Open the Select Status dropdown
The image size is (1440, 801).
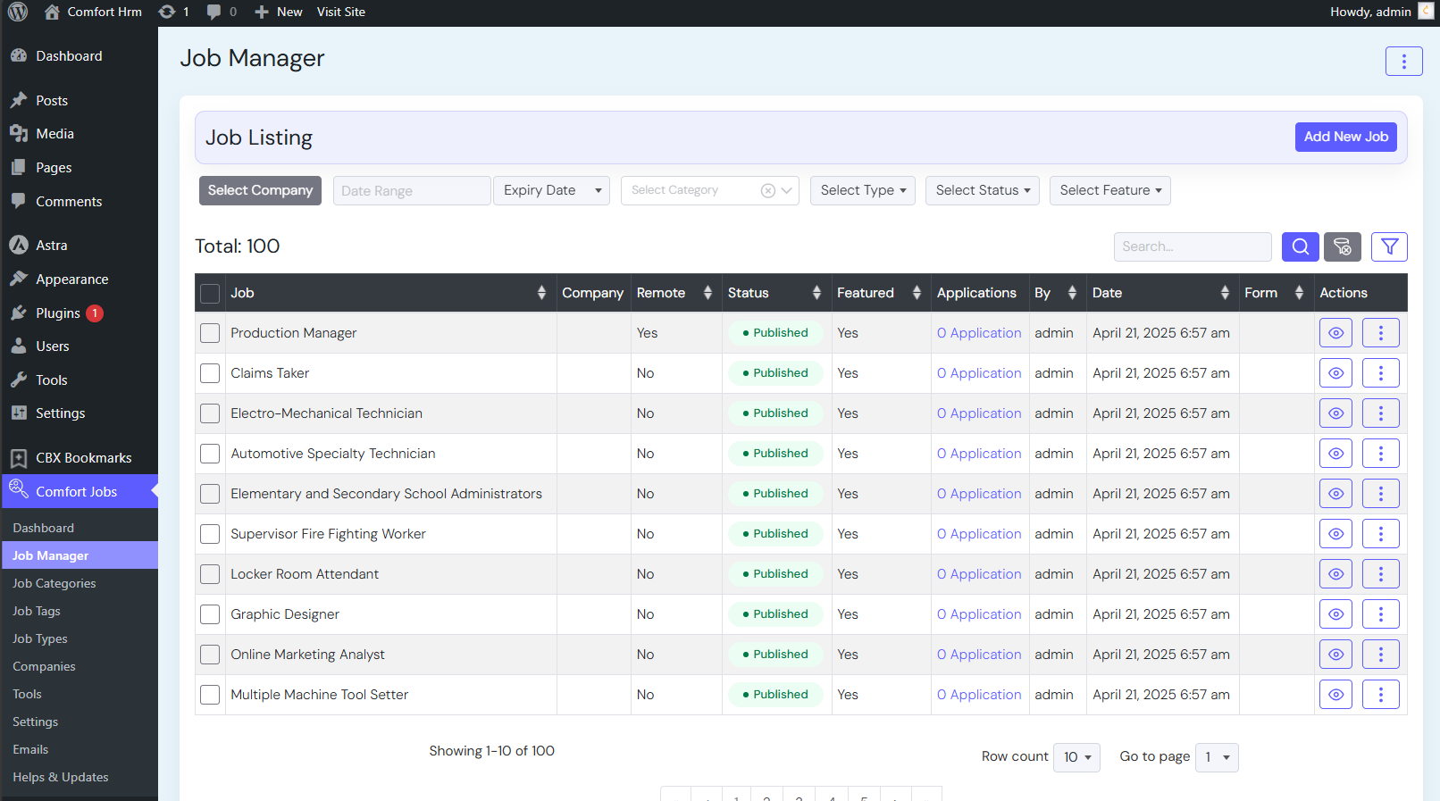click(982, 190)
